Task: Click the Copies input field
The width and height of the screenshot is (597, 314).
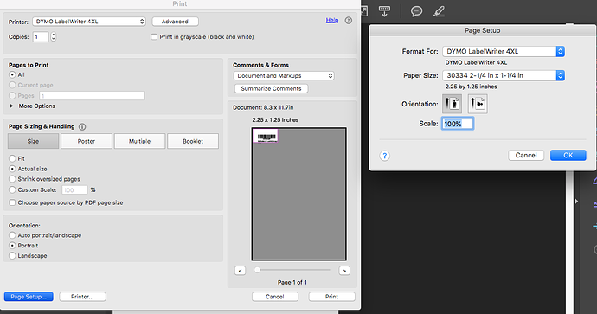Action: 41,37
